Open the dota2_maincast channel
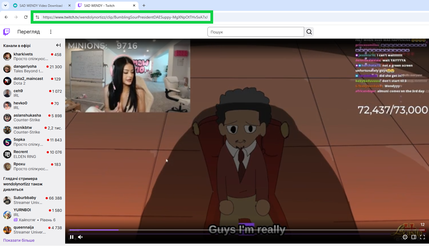 click(x=33, y=81)
